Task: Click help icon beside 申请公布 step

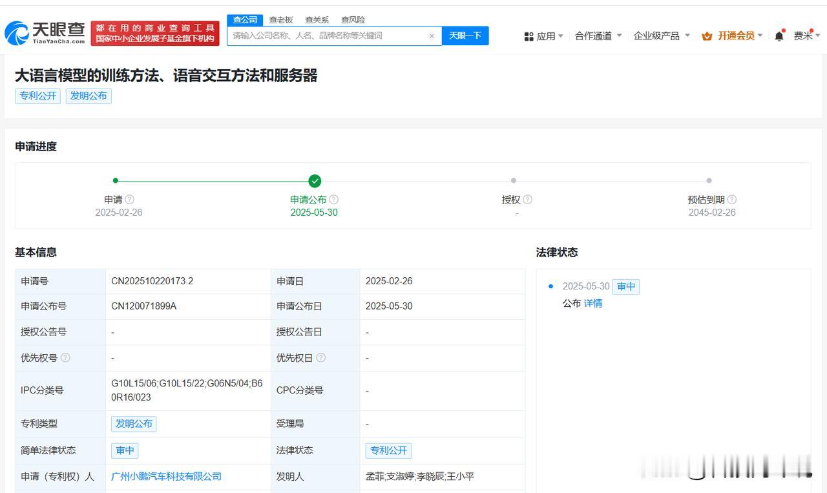Action: click(333, 200)
